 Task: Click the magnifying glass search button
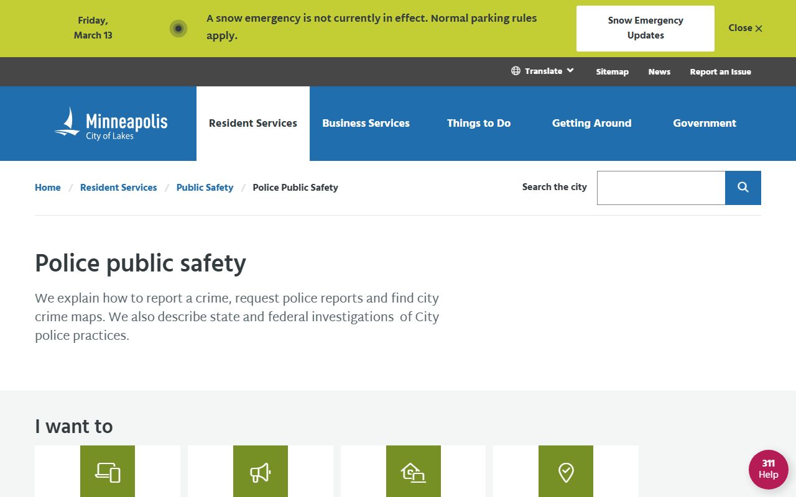pos(743,188)
